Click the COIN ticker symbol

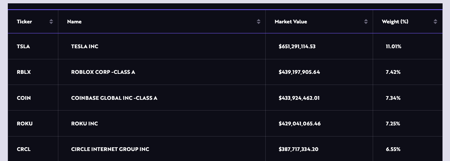(x=24, y=98)
